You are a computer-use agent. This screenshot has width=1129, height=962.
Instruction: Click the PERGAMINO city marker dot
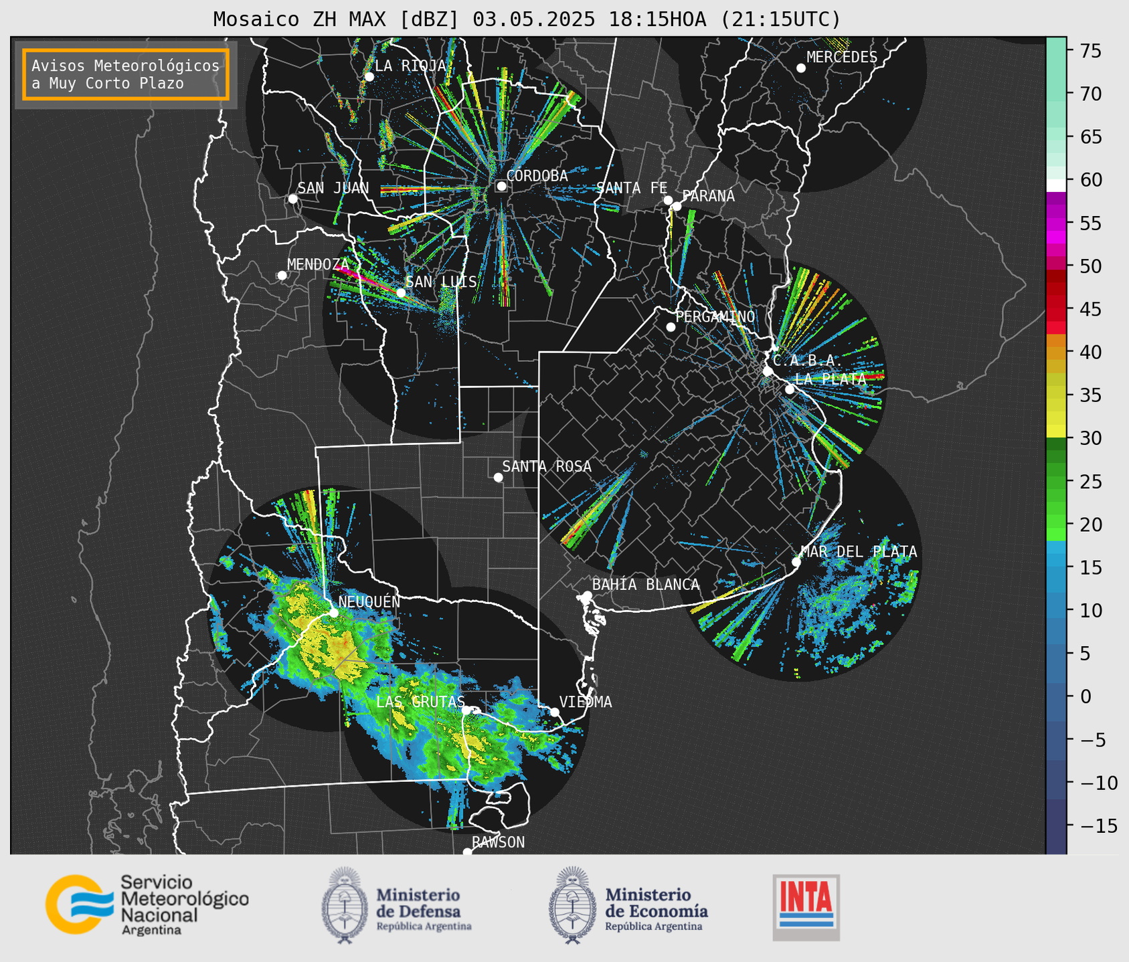point(671,327)
